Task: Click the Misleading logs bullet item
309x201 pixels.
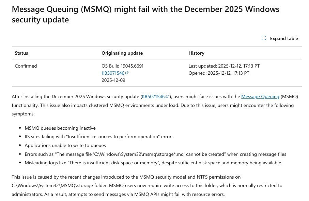Action: coord(153,163)
